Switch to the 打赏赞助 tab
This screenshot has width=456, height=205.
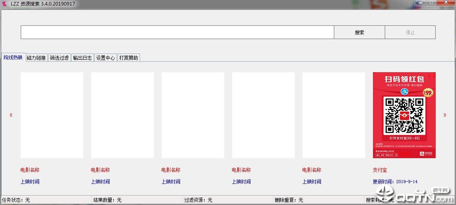[129, 58]
